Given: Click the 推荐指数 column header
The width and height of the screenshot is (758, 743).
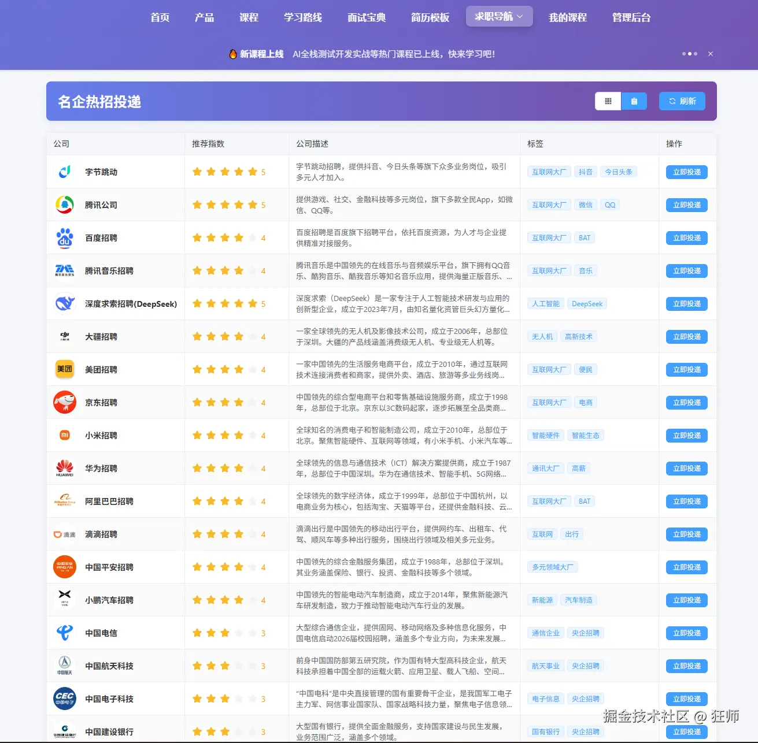Looking at the screenshot, I should [x=208, y=144].
